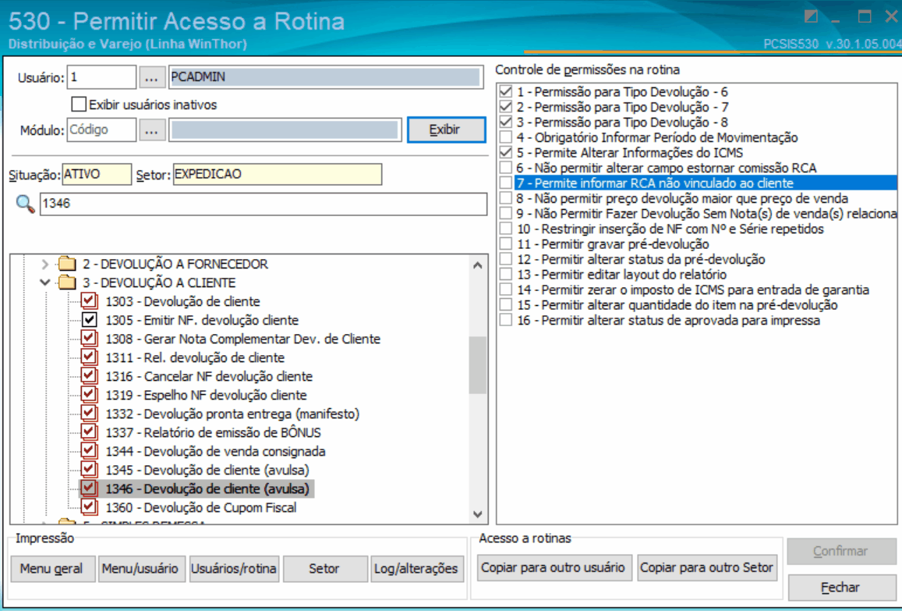The image size is (902, 611).
Task: Open the user lookup ellipsis button
Action: tap(151, 77)
